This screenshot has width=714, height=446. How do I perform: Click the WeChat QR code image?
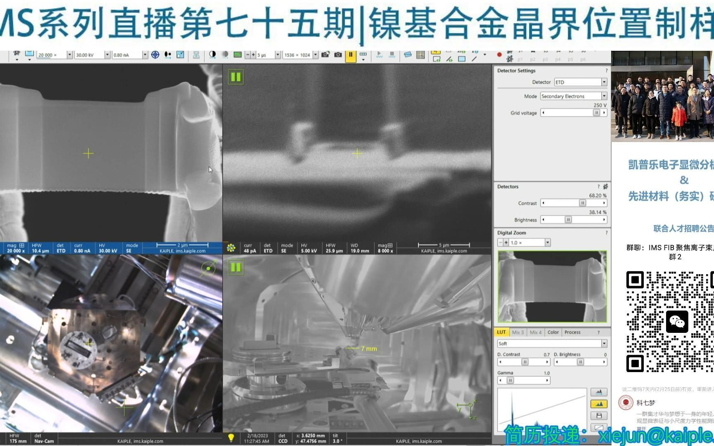(x=670, y=322)
